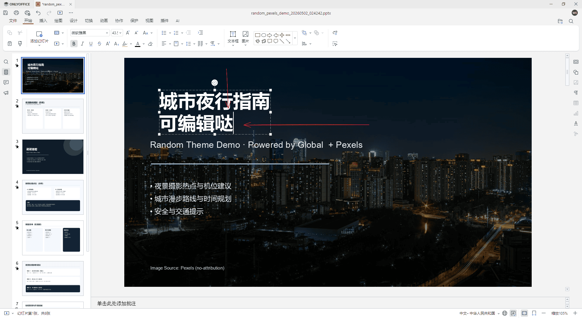Open the search panel in the left sidebar
582x318 pixels.
pyautogui.click(x=6, y=62)
